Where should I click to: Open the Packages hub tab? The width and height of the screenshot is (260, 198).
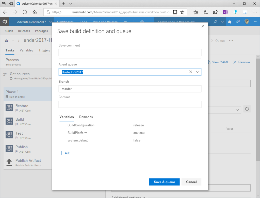(41, 31)
